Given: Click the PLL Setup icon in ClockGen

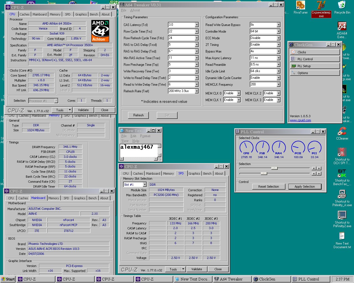Looking at the screenshot, I should pyautogui.click(x=293, y=66).
